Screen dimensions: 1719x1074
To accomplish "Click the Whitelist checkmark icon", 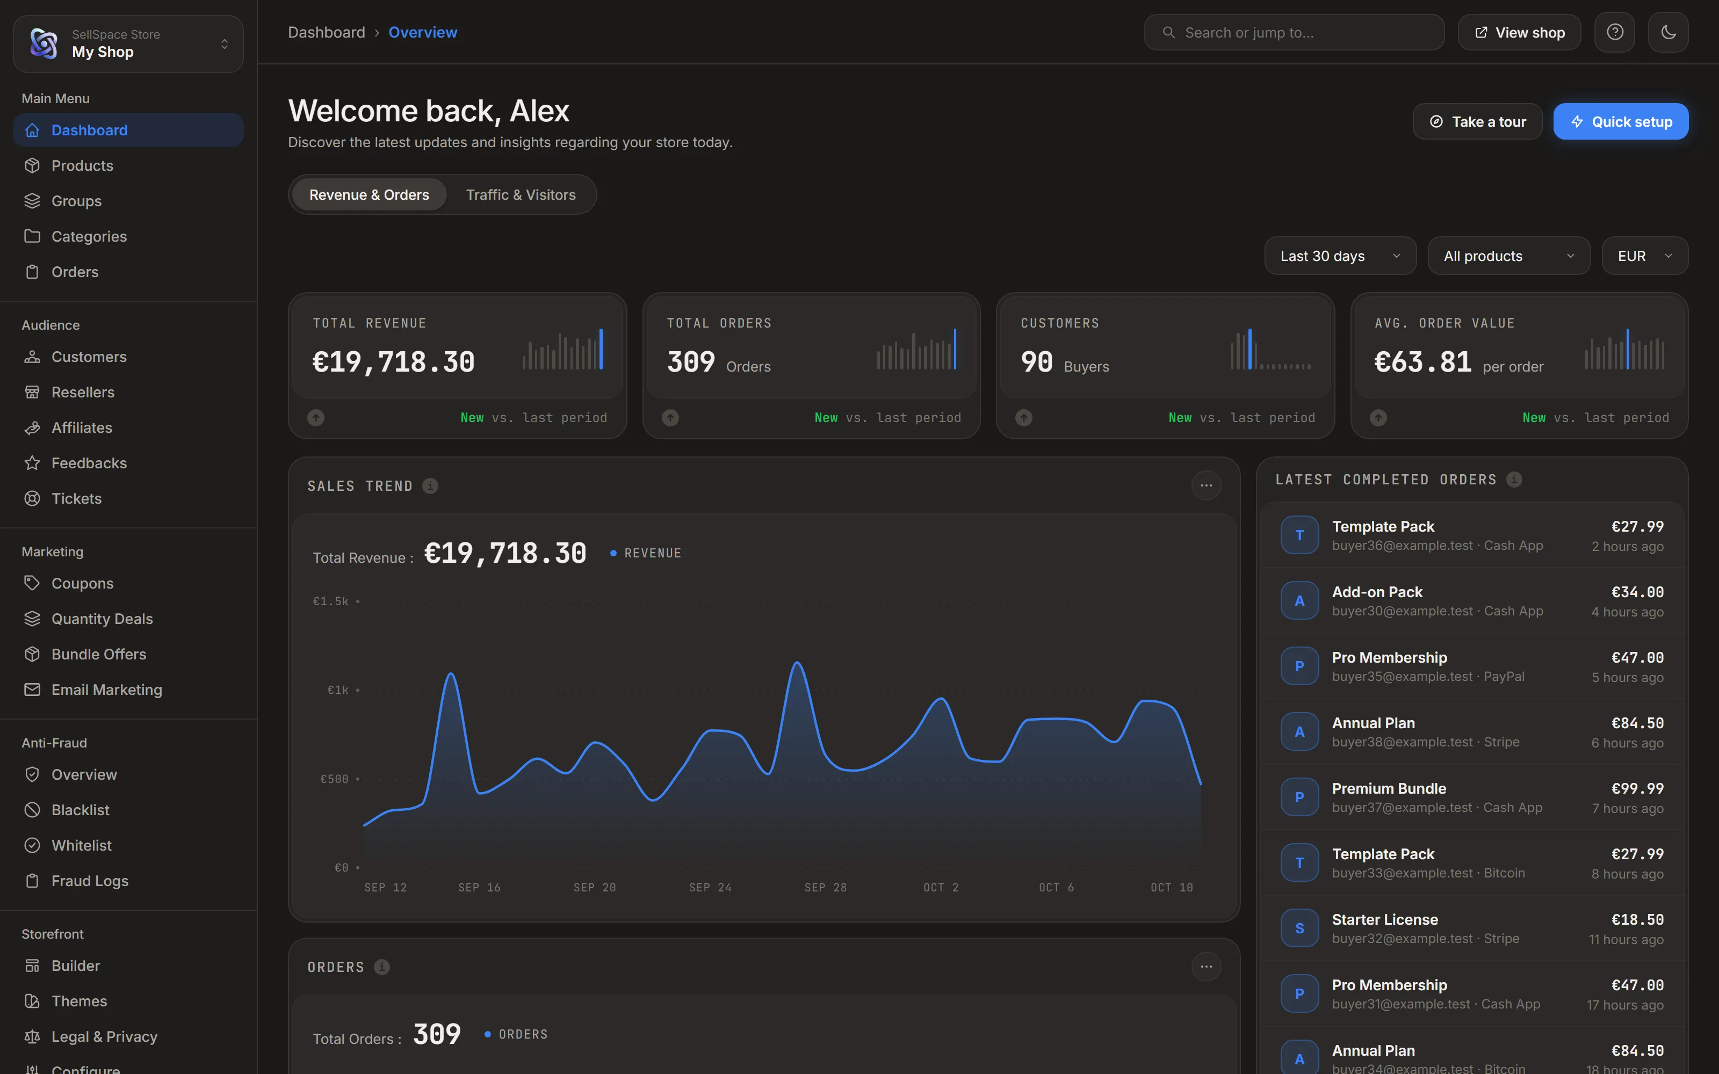I will [x=32, y=845].
